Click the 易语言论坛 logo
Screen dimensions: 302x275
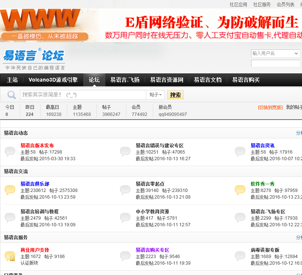coord(34,59)
